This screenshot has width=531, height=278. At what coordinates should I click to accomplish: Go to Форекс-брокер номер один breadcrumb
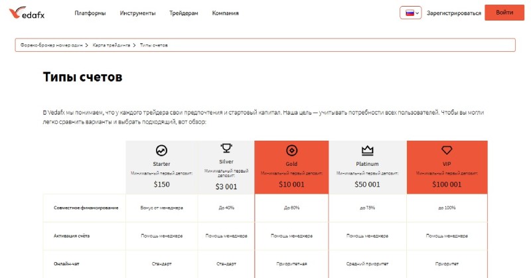[51, 45]
